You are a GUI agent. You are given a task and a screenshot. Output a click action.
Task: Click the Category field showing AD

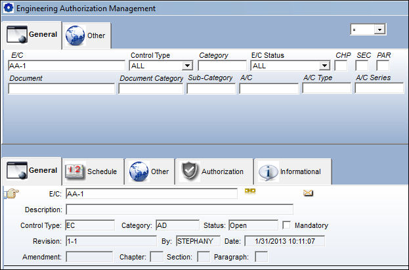tap(178, 225)
